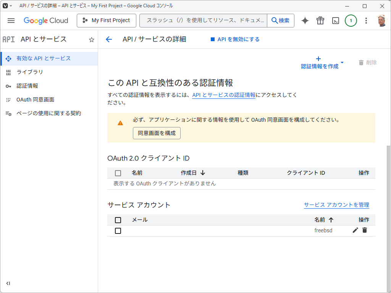The height and width of the screenshot is (293, 391).
Task: Sort by 作成日 using the sort arrow
Action: tap(203, 173)
